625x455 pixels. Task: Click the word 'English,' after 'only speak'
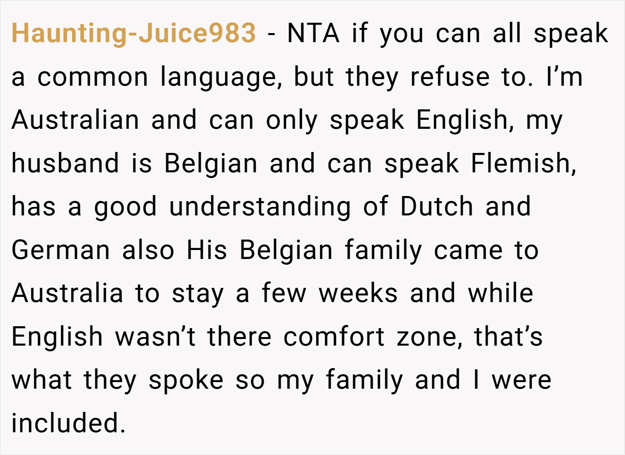point(465,121)
